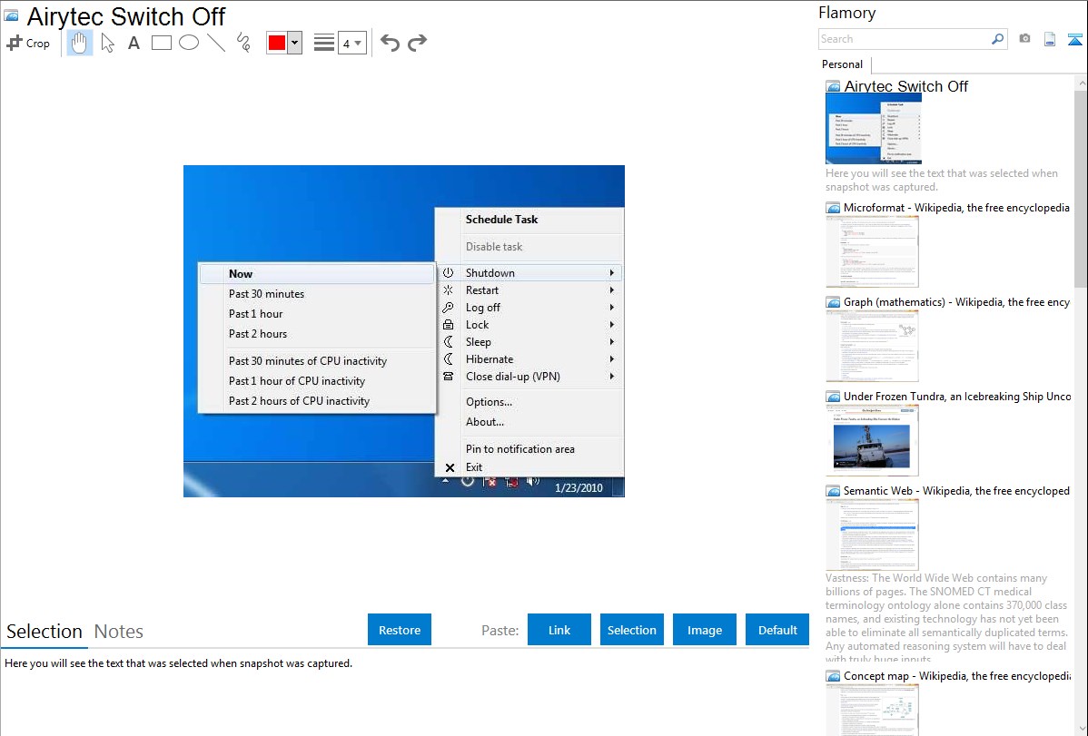The width and height of the screenshot is (1088, 736).
Task: Click the sidebar scrollbar up arrow
Action: click(x=1081, y=82)
